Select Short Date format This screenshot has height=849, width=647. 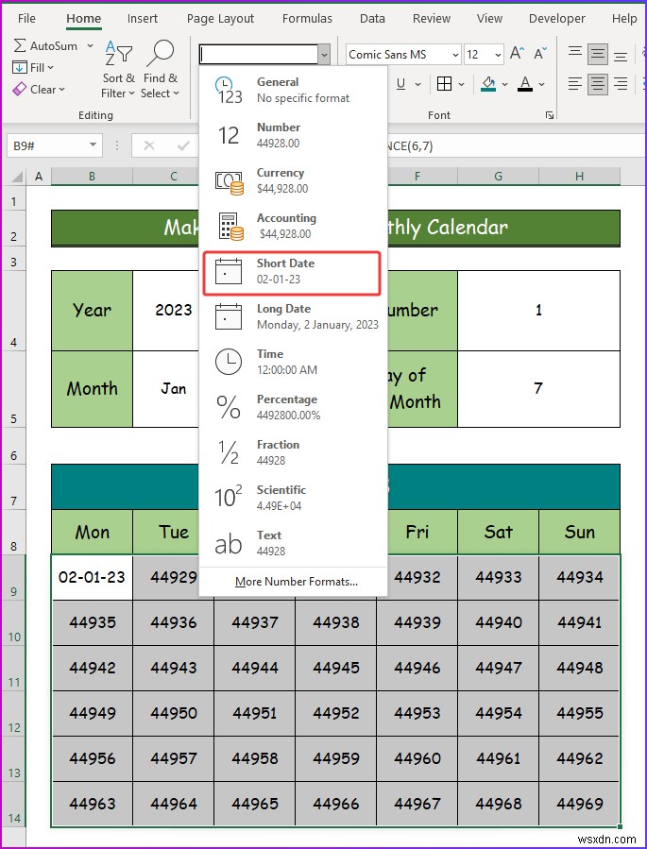pos(293,273)
